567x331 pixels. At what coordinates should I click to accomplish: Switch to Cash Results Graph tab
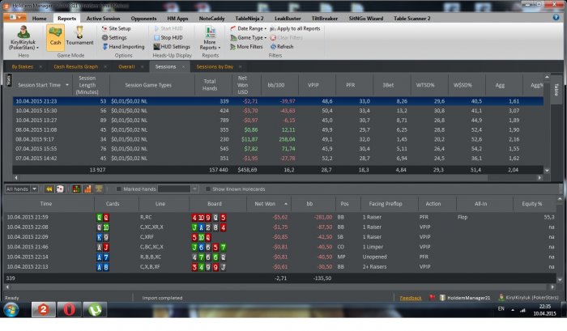coord(75,66)
